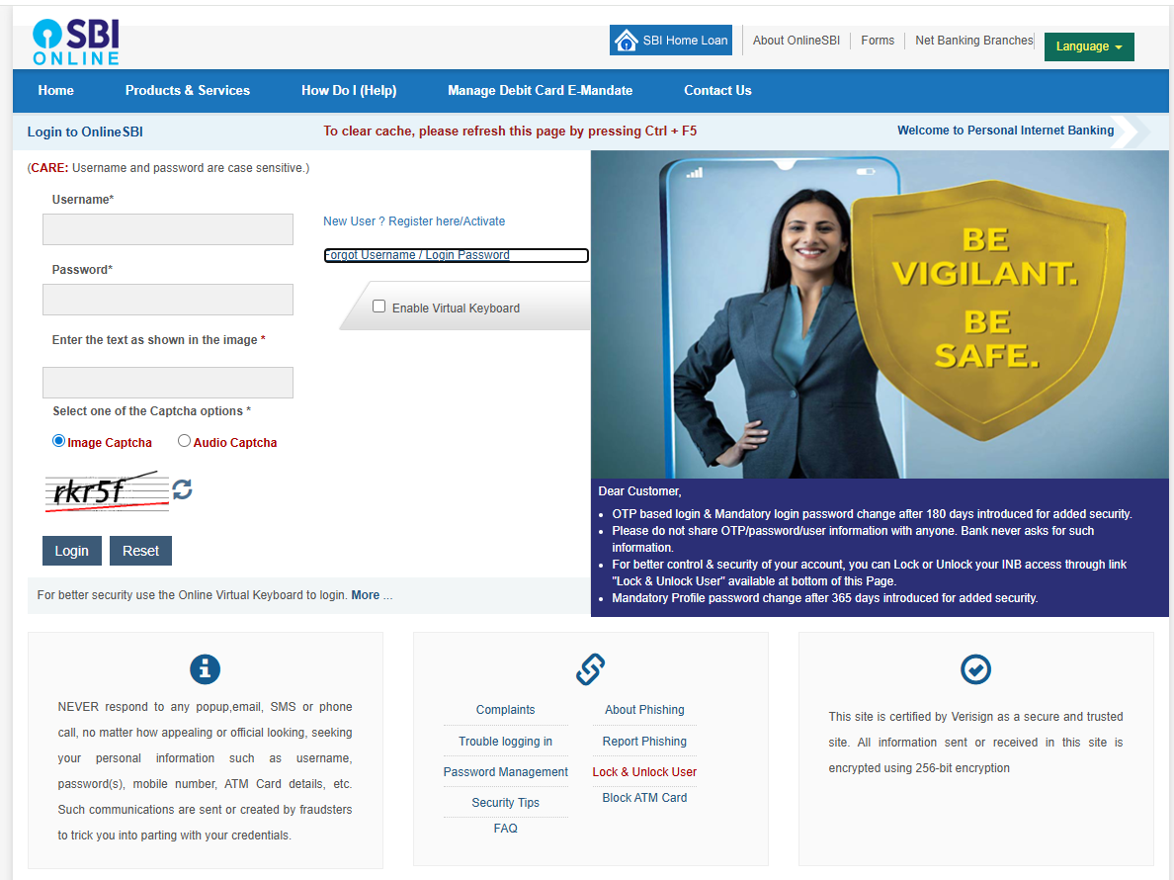This screenshot has width=1174, height=880.
Task: Click the Verisign checkmark icon
Action: coord(975,669)
